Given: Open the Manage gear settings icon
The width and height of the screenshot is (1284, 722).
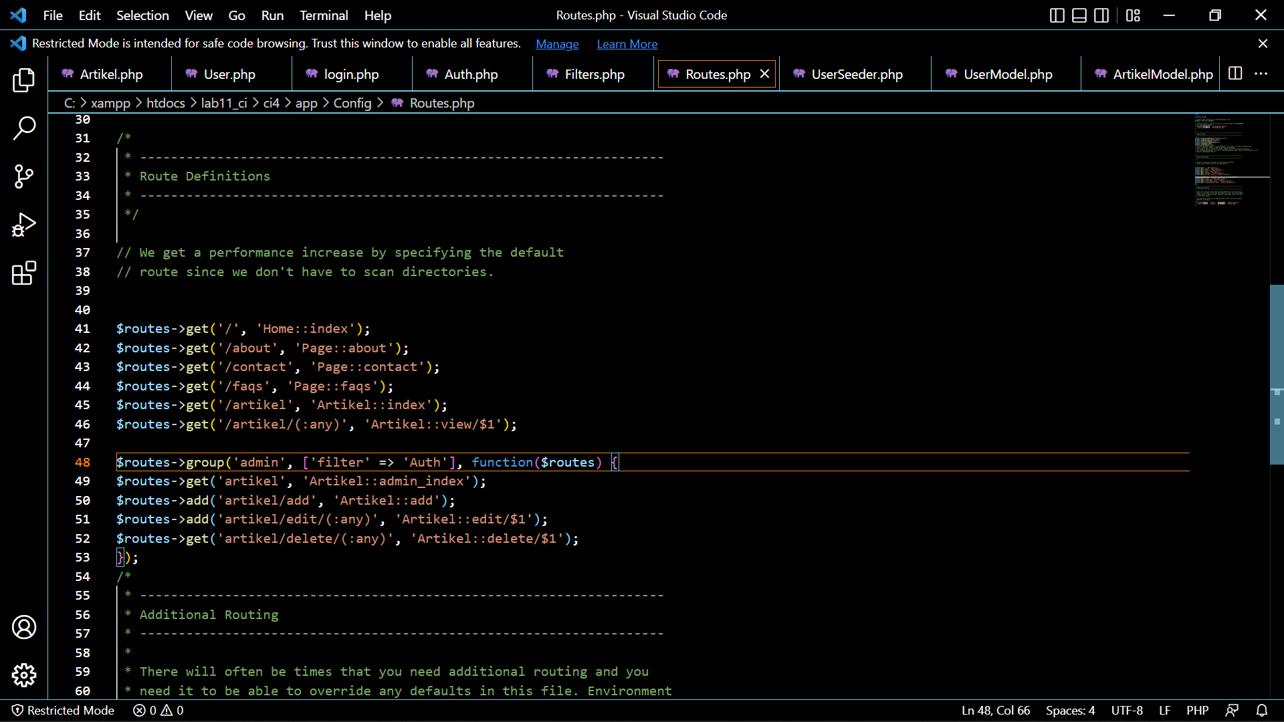Looking at the screenshot, I should pos(24,675).
